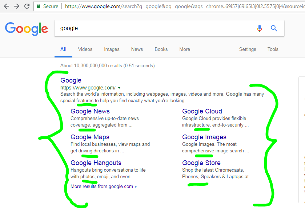
Task: Click the Search the world's information snippet
Action: click(x=162, y=97)
